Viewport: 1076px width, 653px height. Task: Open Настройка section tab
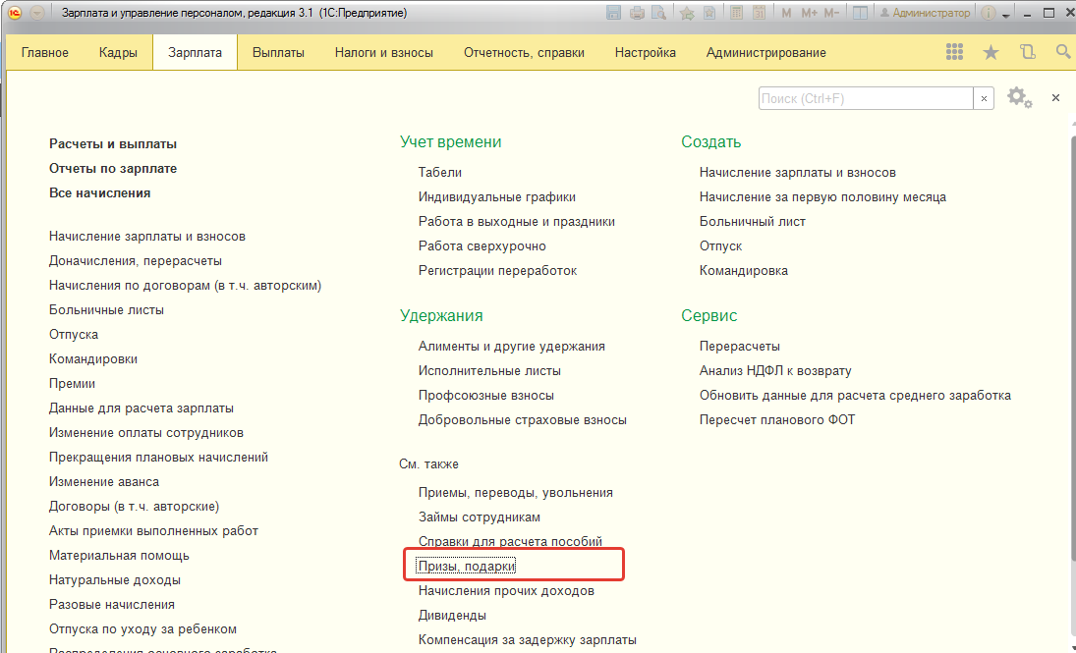pos(645,52)
